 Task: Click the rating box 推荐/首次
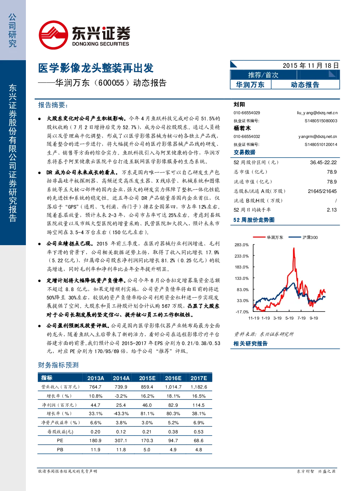tap(263, 75)
